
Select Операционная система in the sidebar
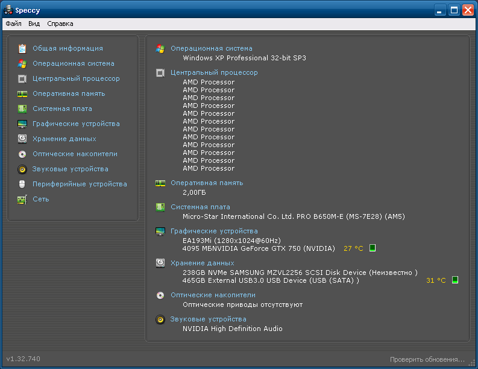point(73,63)
